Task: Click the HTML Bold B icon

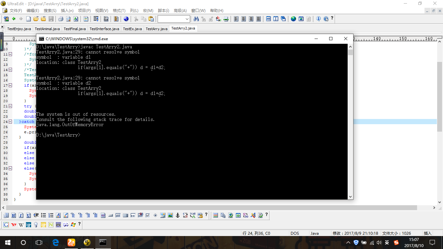Action: point(14,215)
